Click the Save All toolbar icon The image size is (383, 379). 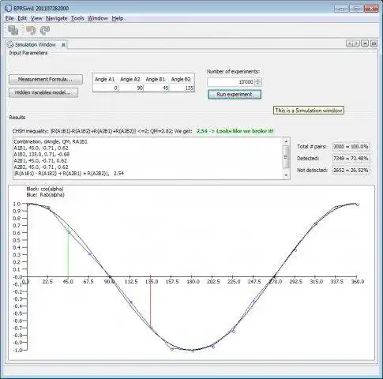[x=13, y=30]
